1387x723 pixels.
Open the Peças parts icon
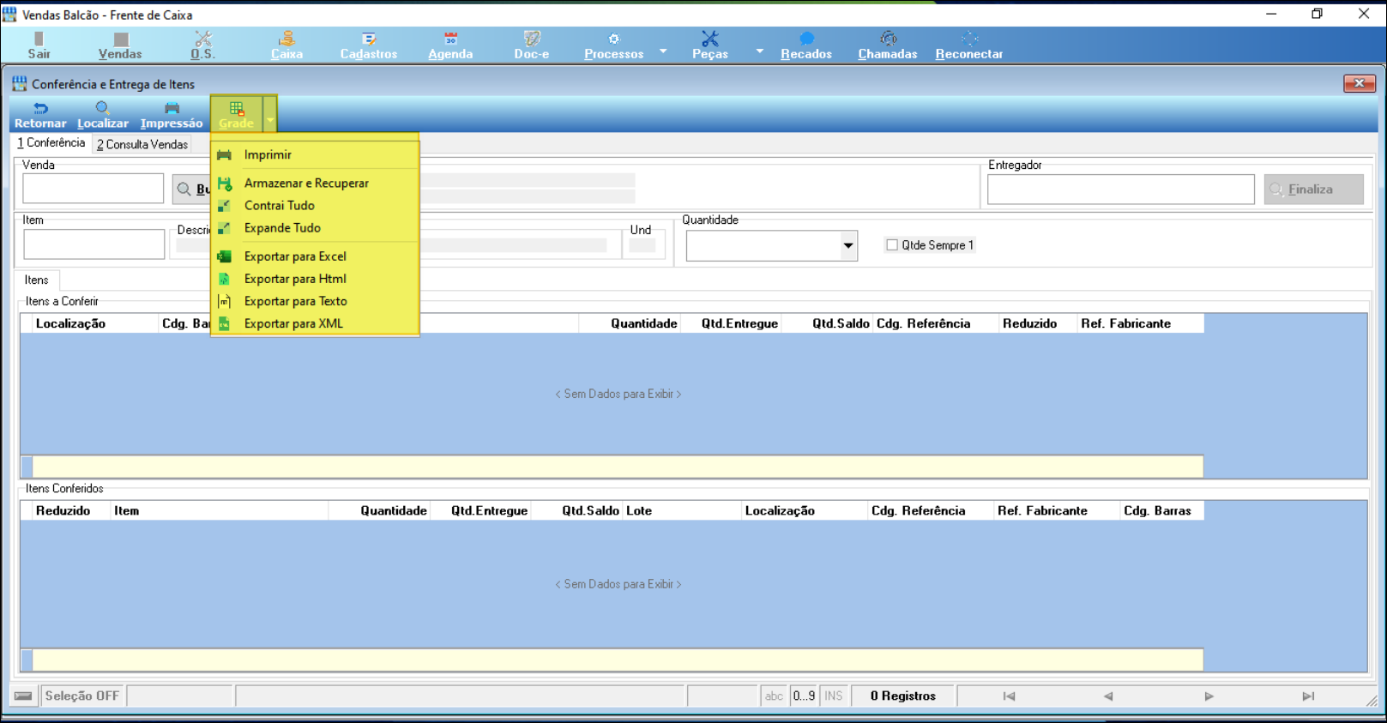coord(710,39)
